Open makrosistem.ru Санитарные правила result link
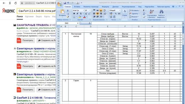This screenshot has width=185, height=104. click(x=36, y=74)
